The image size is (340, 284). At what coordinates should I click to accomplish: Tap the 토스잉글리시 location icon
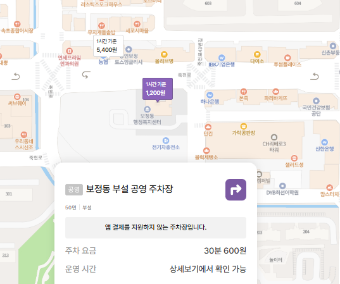129,49
